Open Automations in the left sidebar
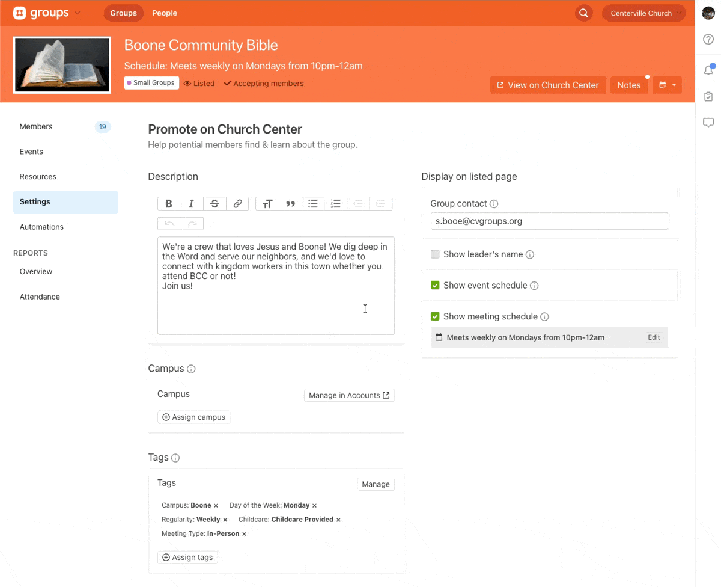This screenshot has height=587, width=721. pyautogui.click(x=41, y=227)
